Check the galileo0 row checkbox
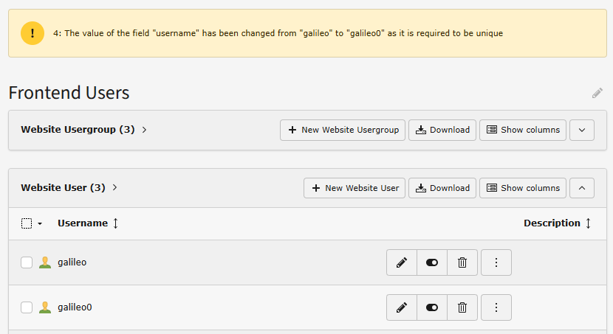This screenshot has width=613, height=334. point(27,307)
